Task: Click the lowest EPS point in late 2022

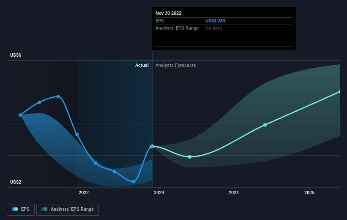Action: (x=133, y=181)
